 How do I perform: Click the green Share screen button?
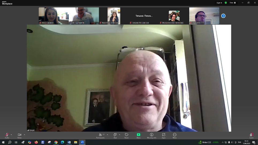139,136
